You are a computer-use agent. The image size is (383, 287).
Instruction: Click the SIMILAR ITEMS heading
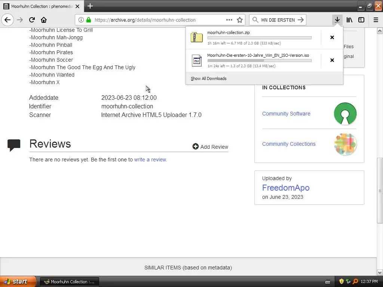coord(188,268)
